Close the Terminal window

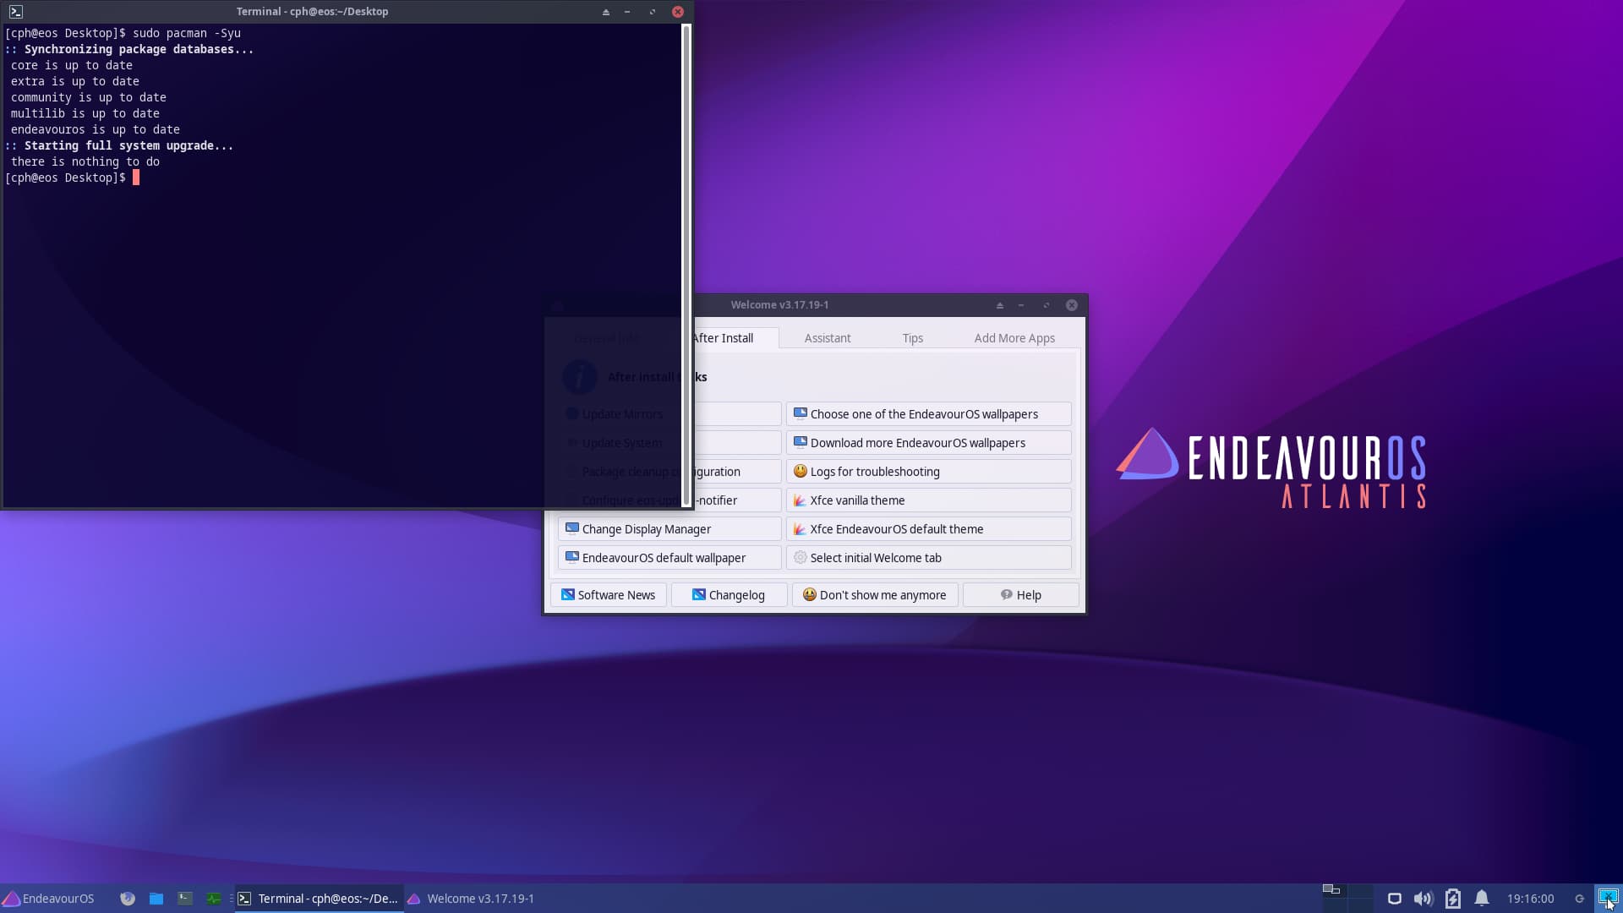click(678, 12)
